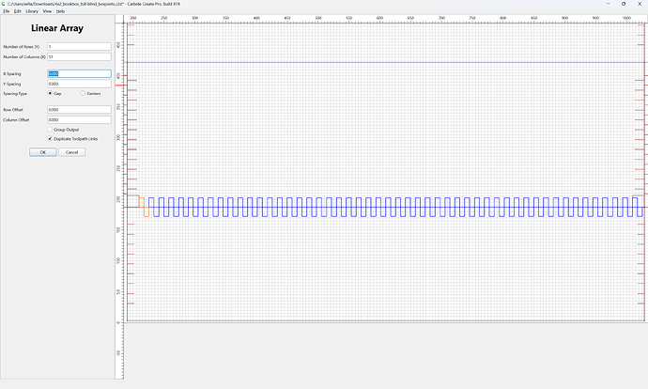This screenshot has width=648, height=389.
Task: Focus the X Spacing input field
Action: pos(79,73)
